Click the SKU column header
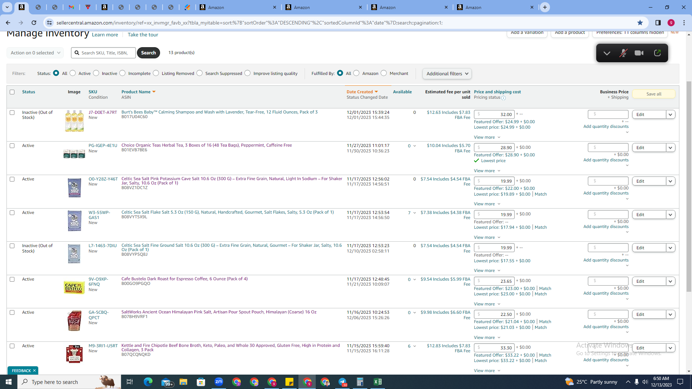Screen dimensions: 692x389 [x=93, y=92]
